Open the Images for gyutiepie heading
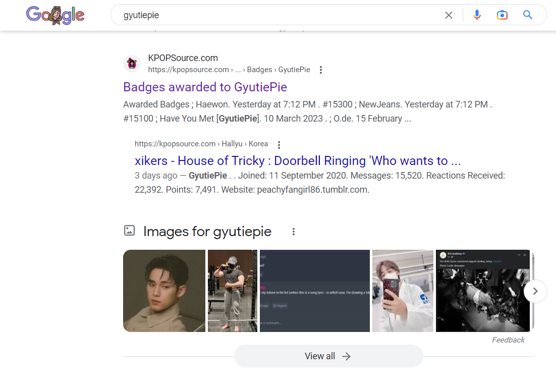 click(207, 232)
